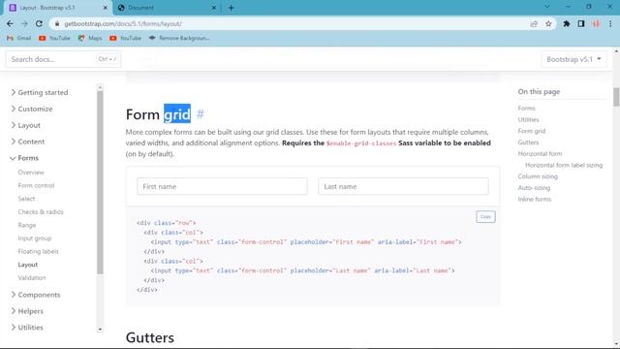The image size is (620, 349).
Task: Open the first YouTube bookmark
Action: point(54,38)
